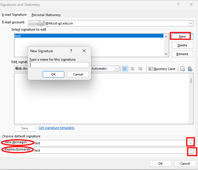Open the Get signature templates link
This screenshot has height=170, width=198.
[56, 128]
